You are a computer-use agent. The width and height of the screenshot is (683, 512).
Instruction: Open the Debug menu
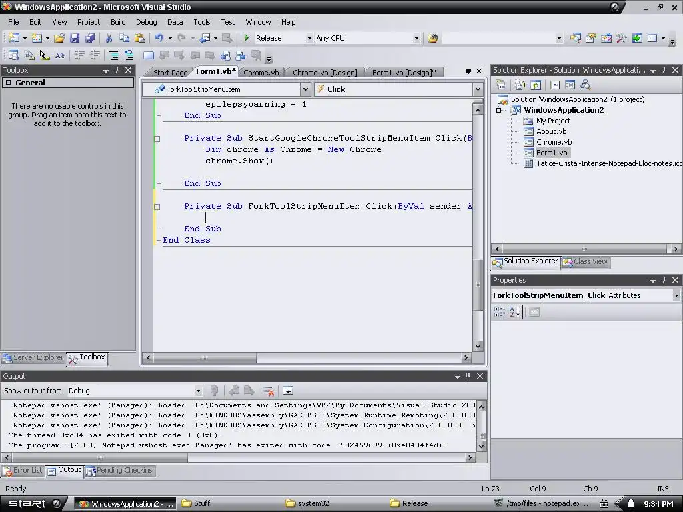tap(146, 22)
